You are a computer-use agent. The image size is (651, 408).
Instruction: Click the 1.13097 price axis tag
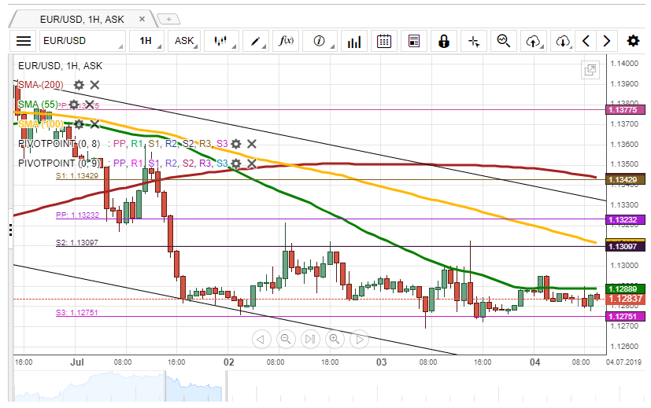626,247
